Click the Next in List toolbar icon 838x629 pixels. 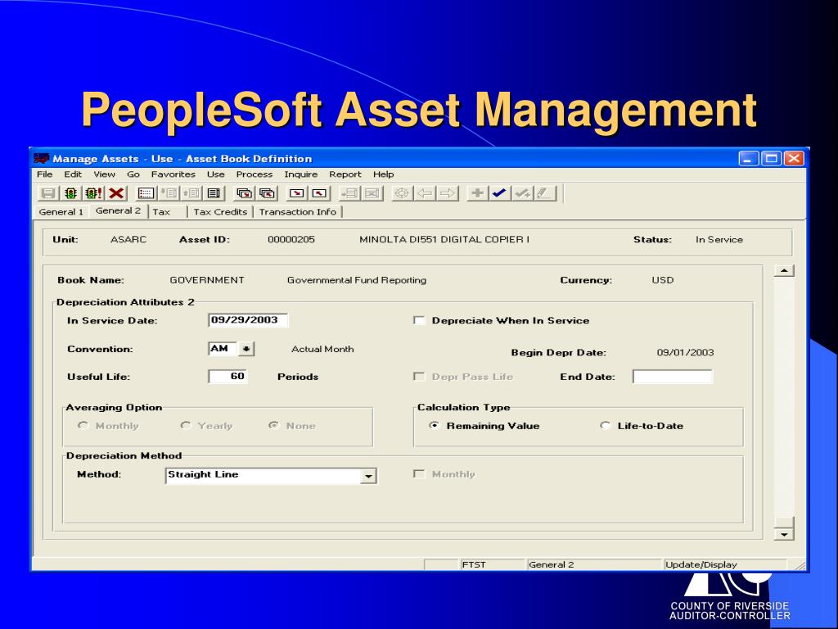click(x=191, y=193)
